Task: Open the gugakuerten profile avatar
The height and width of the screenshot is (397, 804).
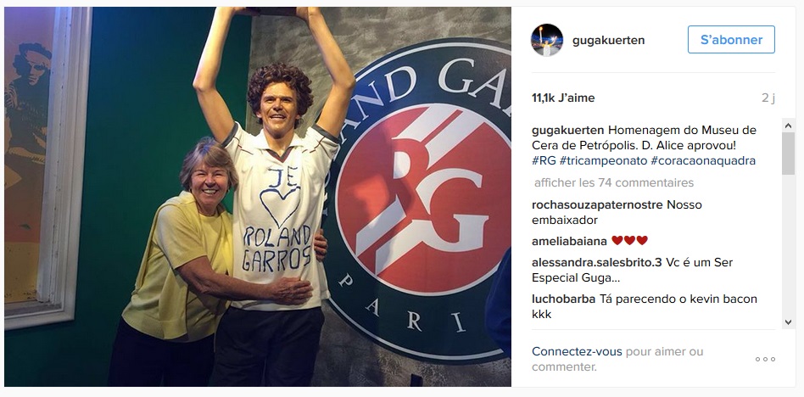Action: pyautogui.click(x=546, y=40)
